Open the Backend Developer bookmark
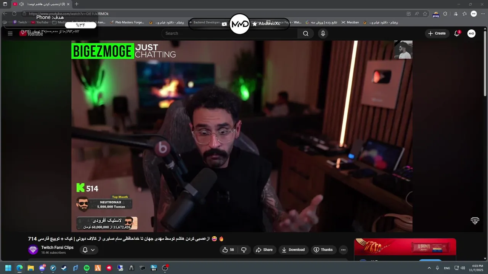 [205, 22]
